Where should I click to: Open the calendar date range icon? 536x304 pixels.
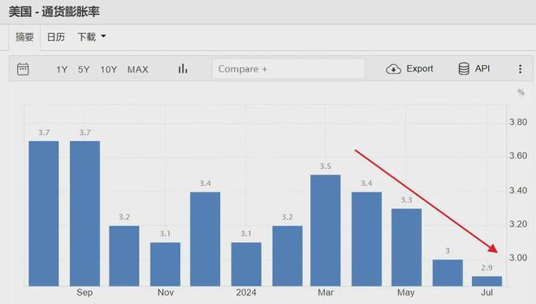23,69
